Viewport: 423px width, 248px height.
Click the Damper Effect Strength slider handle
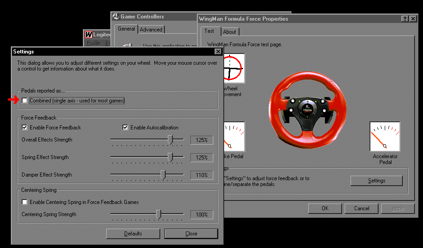(163, 175)
